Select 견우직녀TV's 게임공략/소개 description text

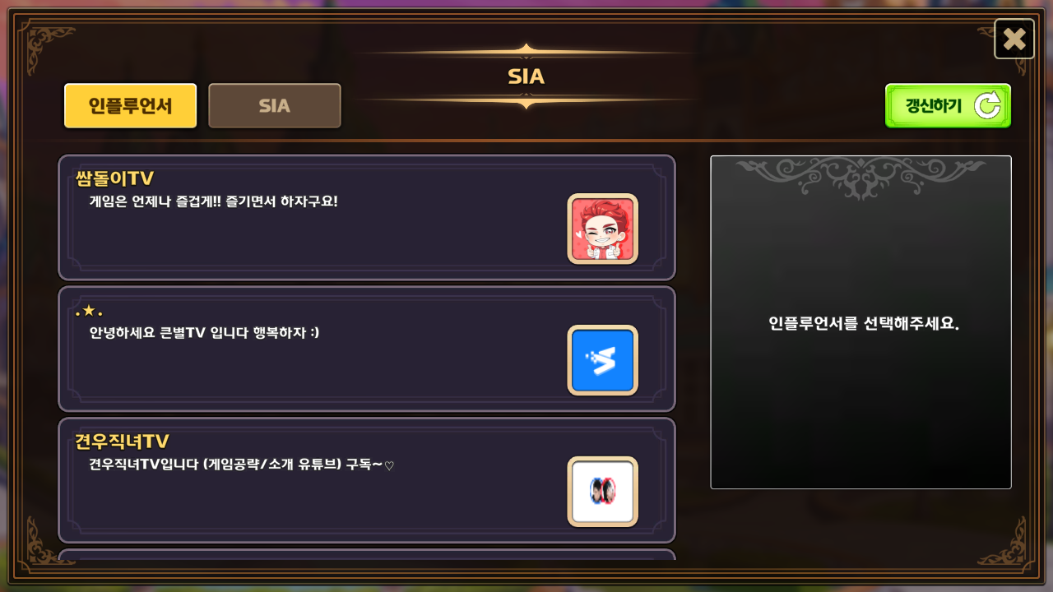coord(242,464)
